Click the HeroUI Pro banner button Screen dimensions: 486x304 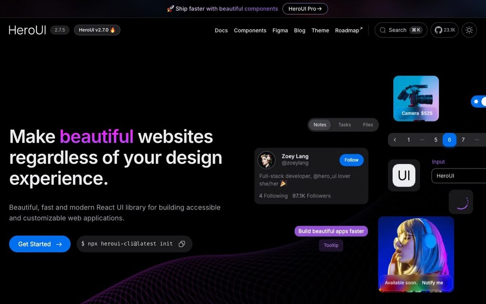coord(305,9)
